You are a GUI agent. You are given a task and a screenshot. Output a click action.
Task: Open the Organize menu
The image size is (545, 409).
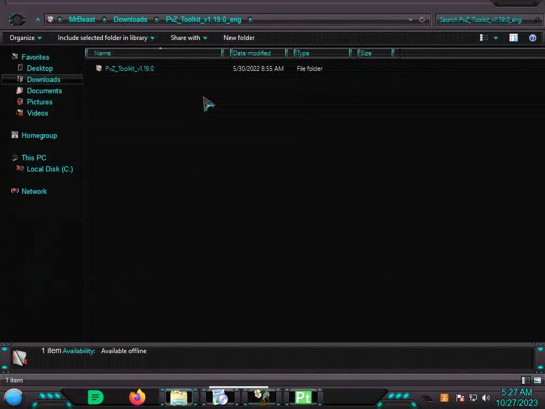pyautogui.click(x=26, y=38)
